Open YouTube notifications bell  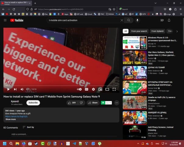click(170, 20)
